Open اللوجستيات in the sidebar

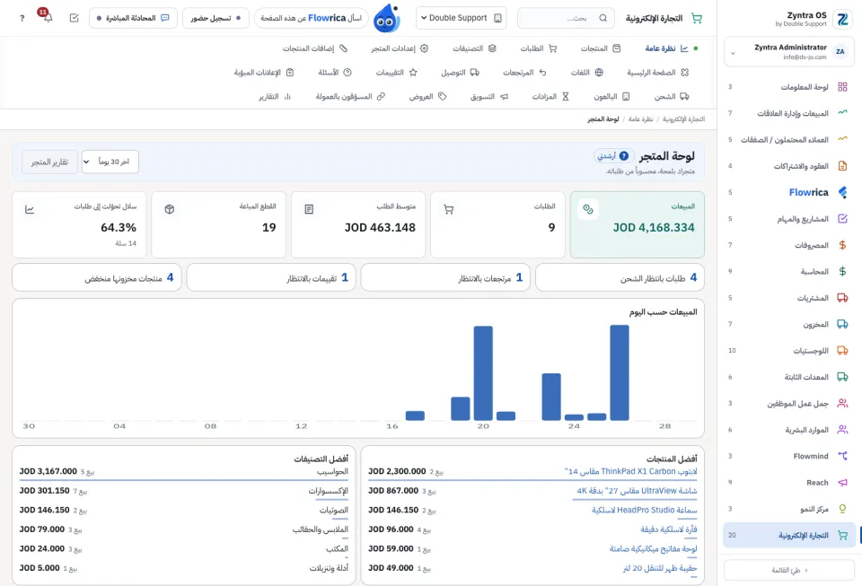point(789,350)
